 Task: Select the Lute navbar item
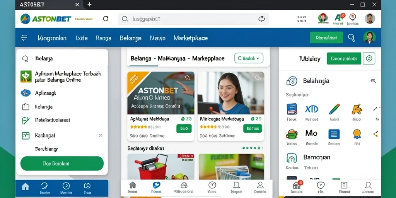point(82,38)
